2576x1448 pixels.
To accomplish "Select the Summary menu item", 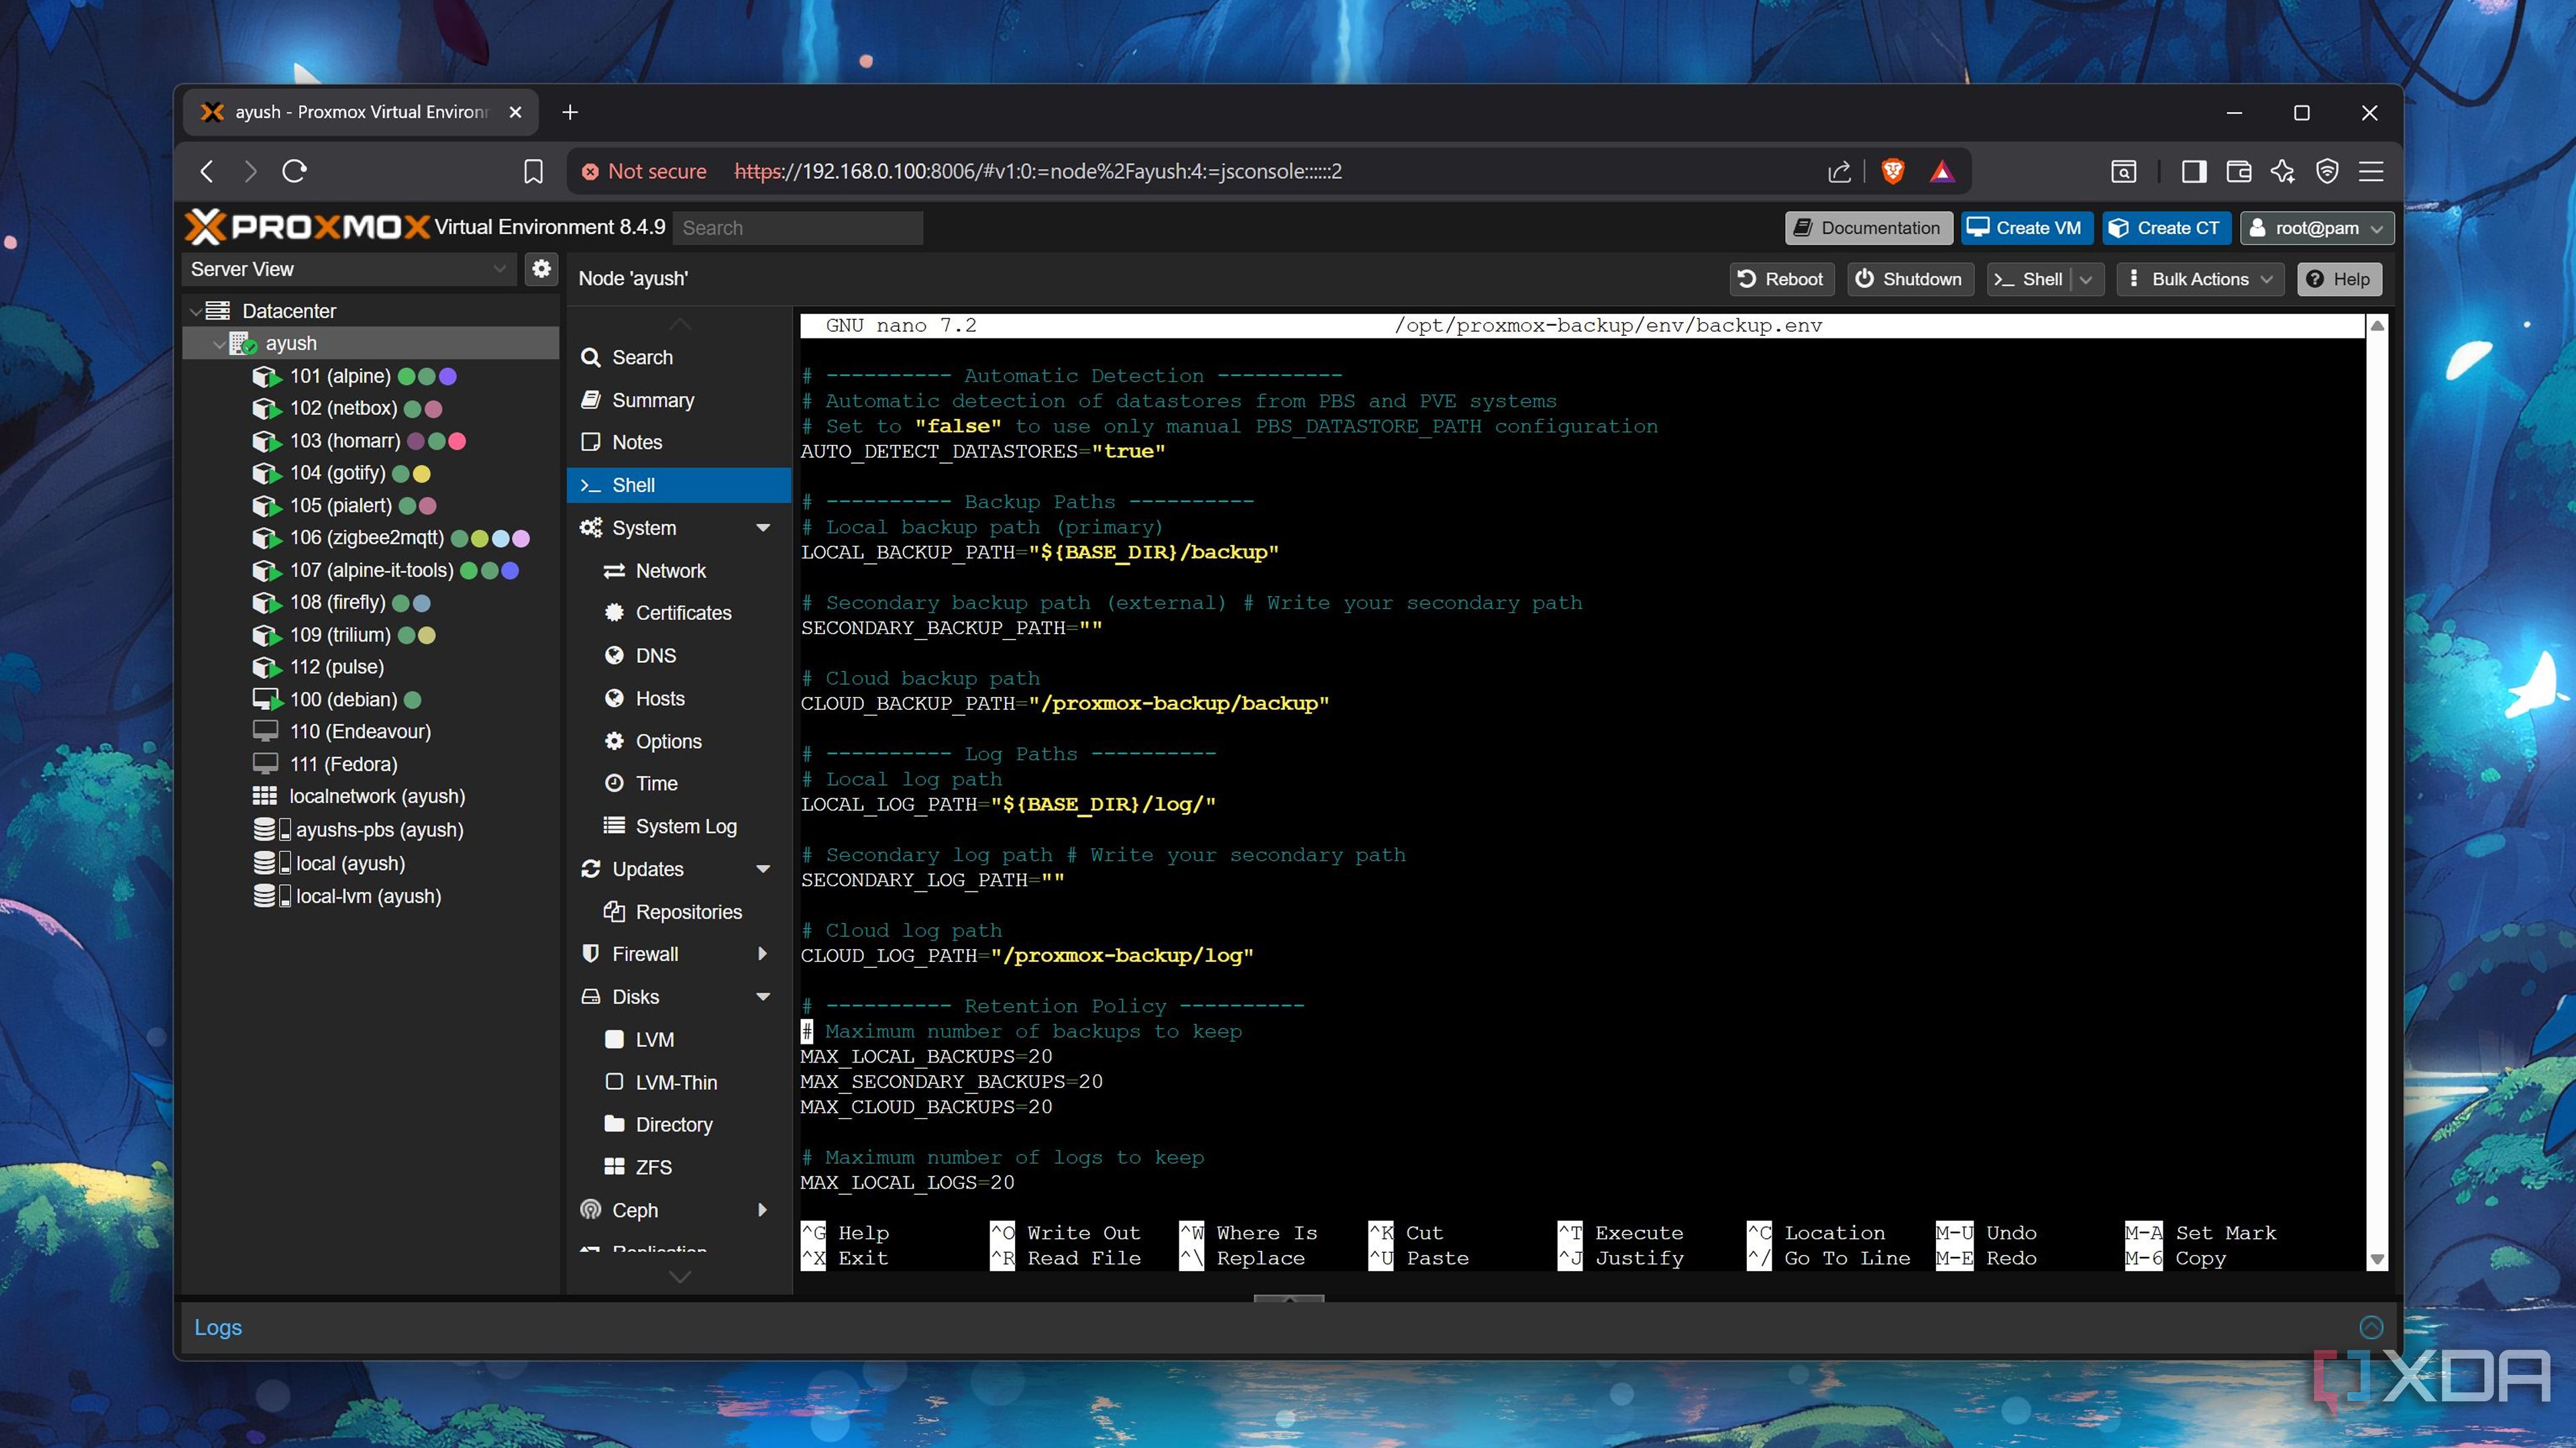I will pyautogui.click(x=679, y=400).
